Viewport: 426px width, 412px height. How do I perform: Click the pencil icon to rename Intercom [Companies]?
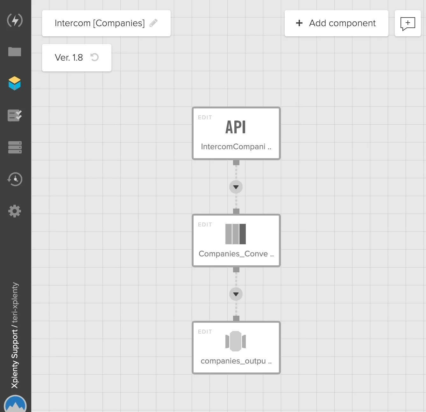154,23
